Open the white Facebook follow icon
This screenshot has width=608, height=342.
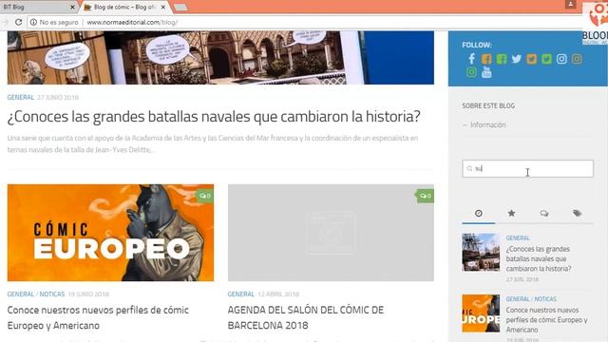[471, 59]
